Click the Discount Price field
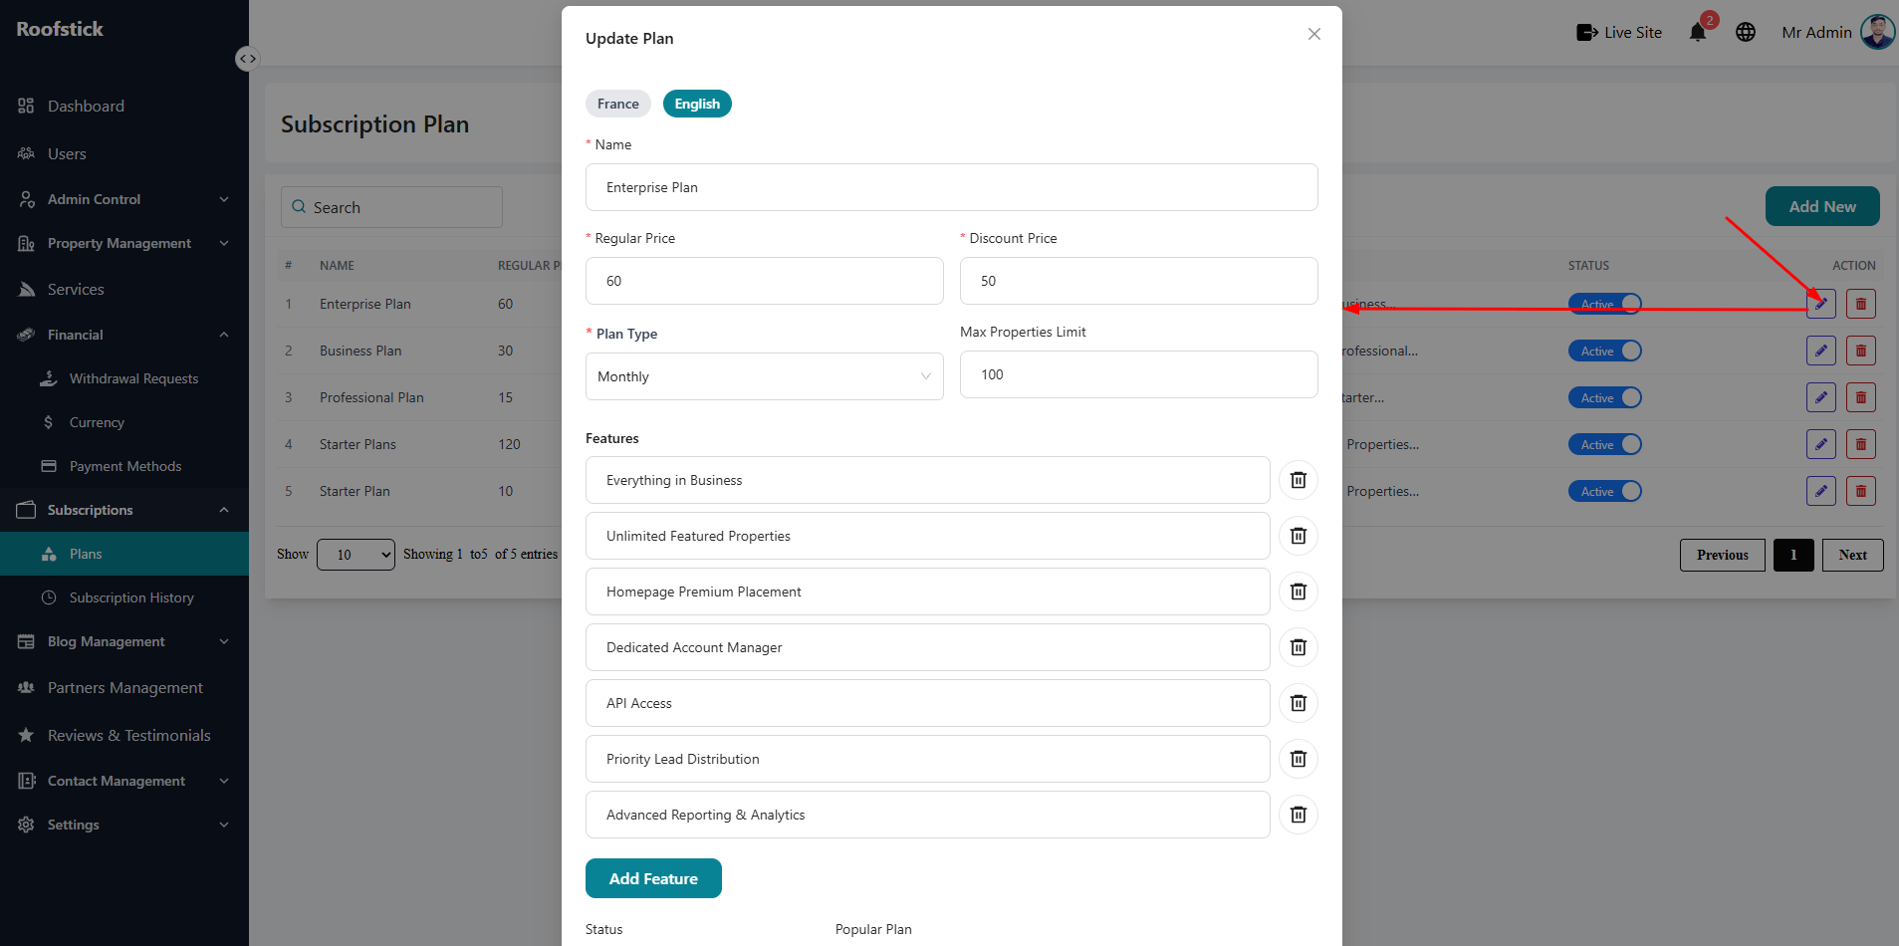The image size is (1899, 946). coord(1139,281)
